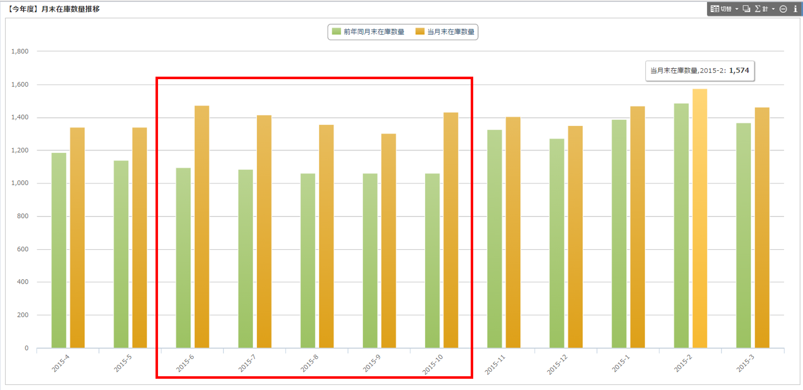Click the x-axis label 2015-6

pyautogui.click(x=185, y=363)
